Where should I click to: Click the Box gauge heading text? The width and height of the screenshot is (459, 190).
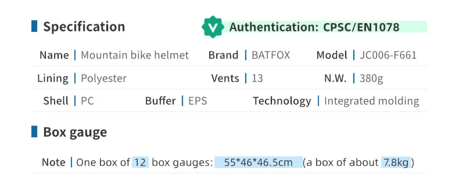pyautogui.click(x=75, y=133)
